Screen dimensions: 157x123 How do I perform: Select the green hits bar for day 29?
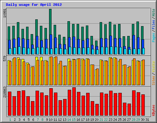tap(138, 30)
